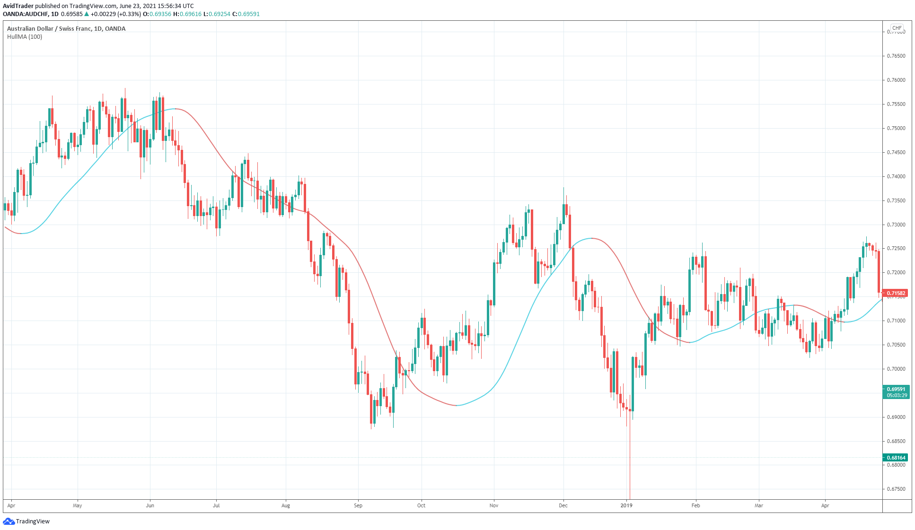Viewport: 915px width, 530px height.
Task: Click the May label on time axis
Action: pos(78,505)
